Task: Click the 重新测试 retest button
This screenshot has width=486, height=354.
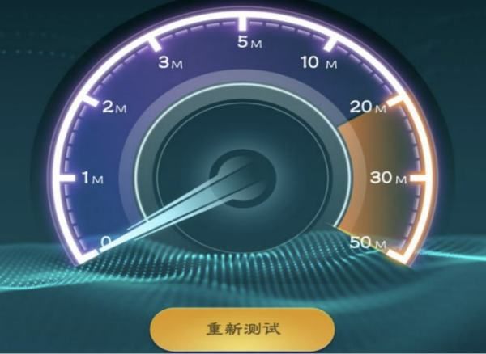Action: point(242,329)
